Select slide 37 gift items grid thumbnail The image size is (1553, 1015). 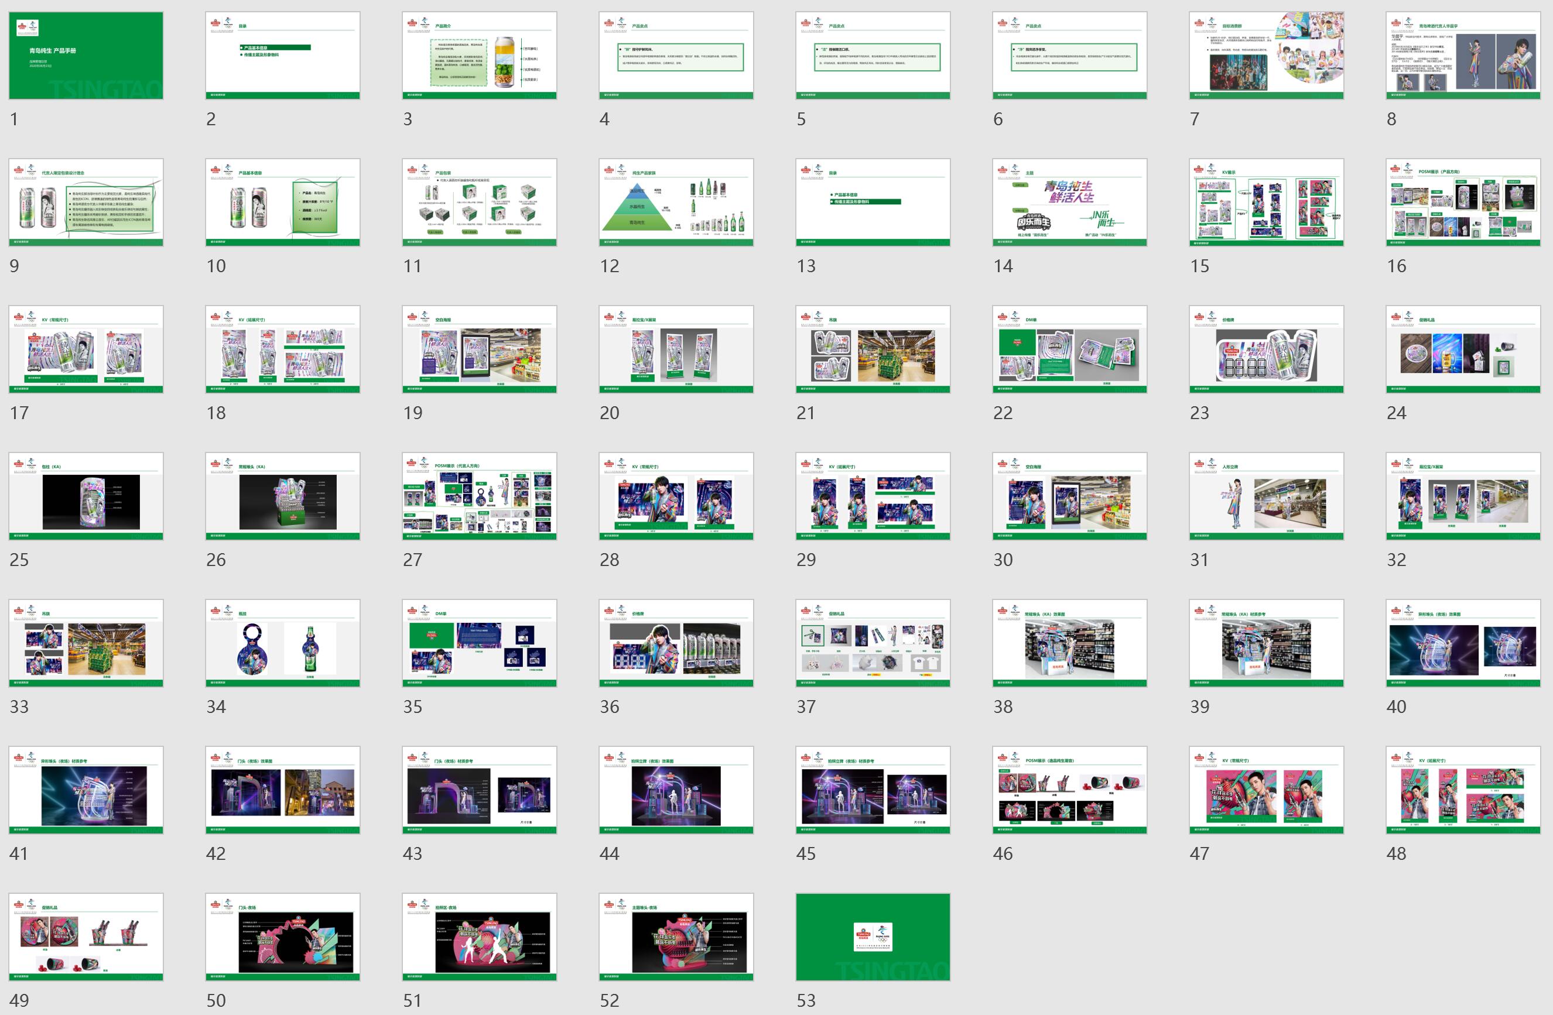click(x=873, y=643)
